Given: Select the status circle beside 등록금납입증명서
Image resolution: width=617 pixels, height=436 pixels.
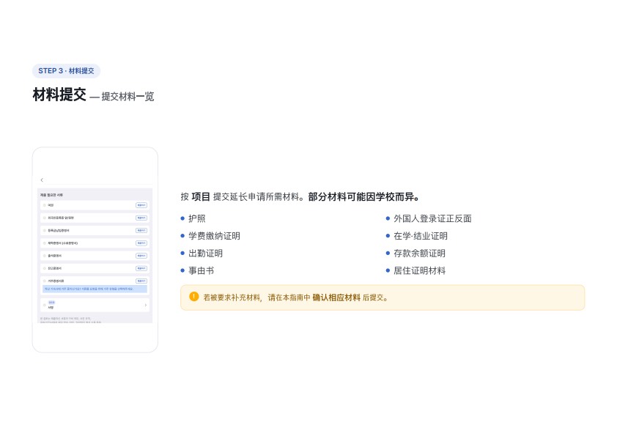Looking at the screenshot, I should [x=45, y=231].
